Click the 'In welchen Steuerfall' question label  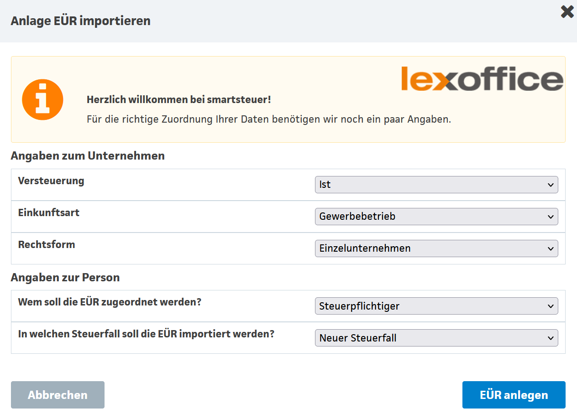(146, 334)
